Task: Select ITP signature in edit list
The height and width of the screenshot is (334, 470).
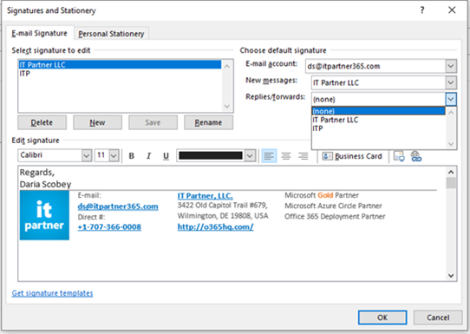Action: [120, 73]
